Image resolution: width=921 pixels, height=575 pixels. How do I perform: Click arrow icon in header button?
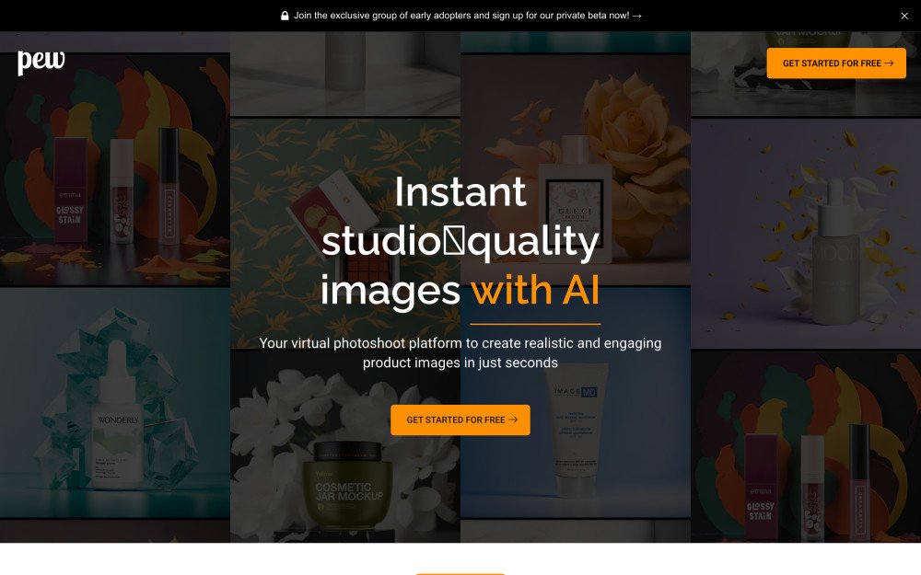[x=890, y=63]
